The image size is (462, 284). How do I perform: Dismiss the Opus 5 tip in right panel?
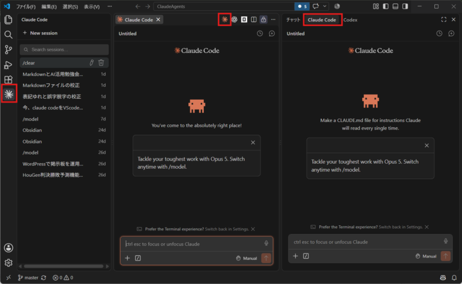pos(427,146)
